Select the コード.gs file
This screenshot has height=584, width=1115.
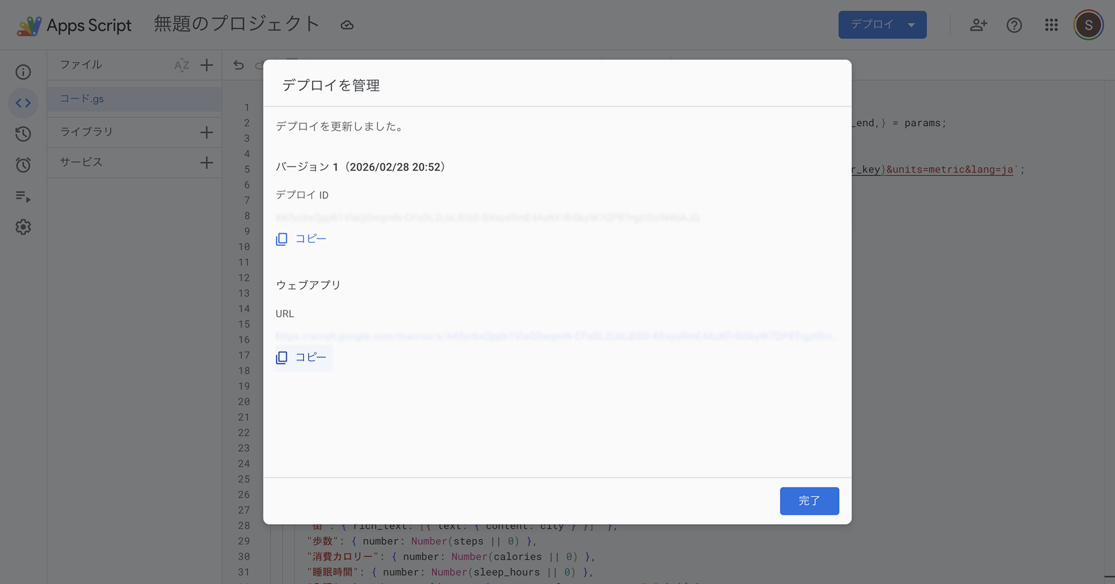[x=82, y=99]
